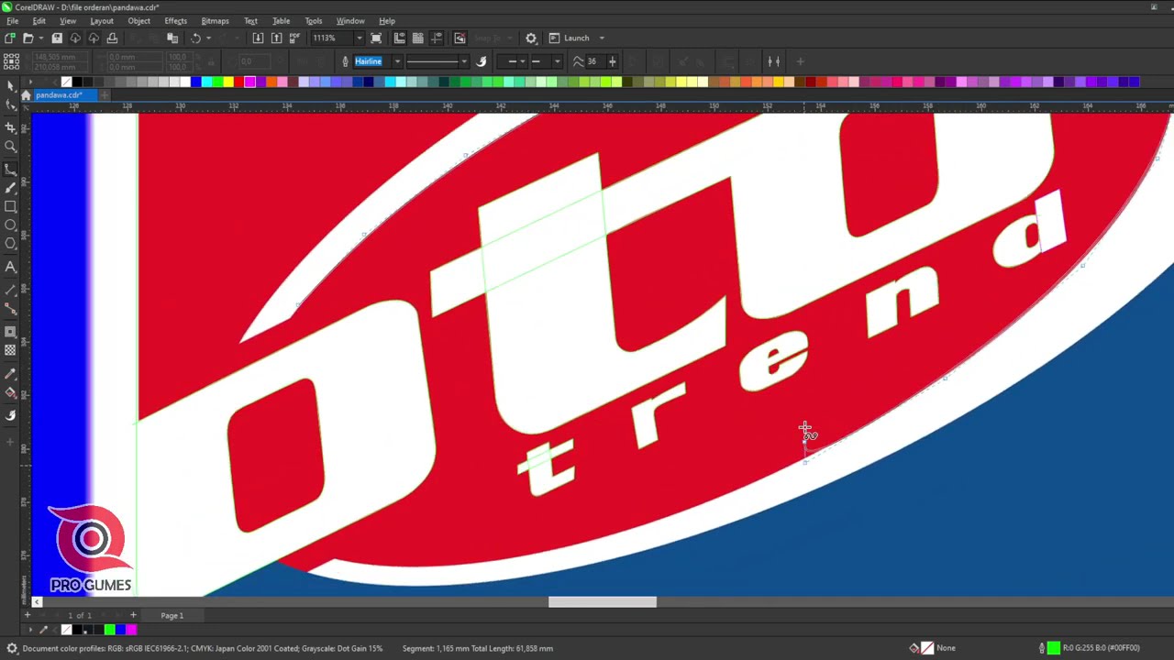Screen dimensions: 1174x660
Task: Open the Tools menu
Action: coord(314,21)
